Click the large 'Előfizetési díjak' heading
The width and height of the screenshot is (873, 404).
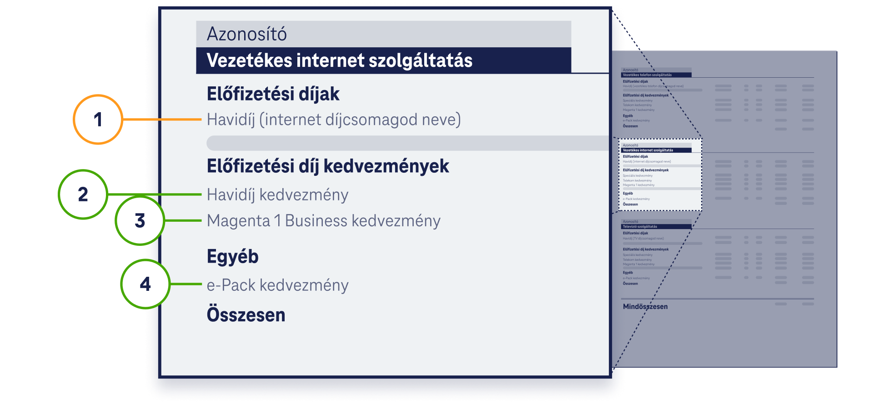tap(273, 94)
